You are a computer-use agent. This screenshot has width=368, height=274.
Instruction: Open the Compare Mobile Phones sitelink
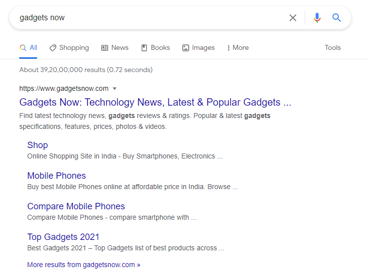pos(76,206)
